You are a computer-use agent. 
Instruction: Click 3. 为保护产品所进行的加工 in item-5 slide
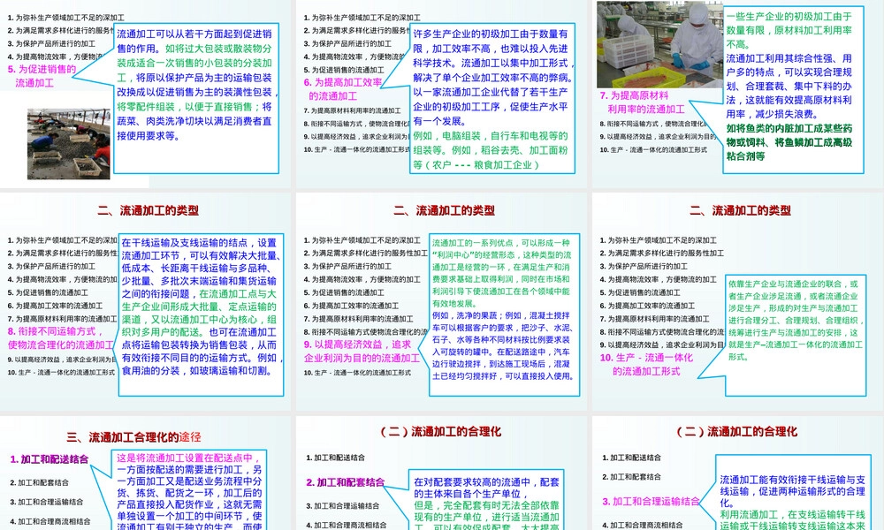pos(51,43)
